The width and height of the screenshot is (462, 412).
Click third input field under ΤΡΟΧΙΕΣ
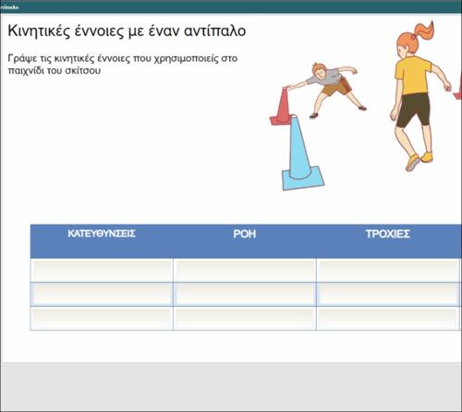(x=388, y=319)
